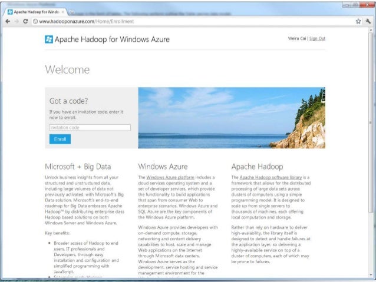Screen dimensions: 376x282
Task: Click the Welcome heading
Action: (67, 69)
